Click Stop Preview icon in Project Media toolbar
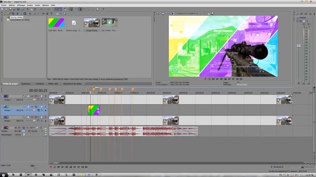This screenshot has width=316, height=177. [x=47, y=14]
